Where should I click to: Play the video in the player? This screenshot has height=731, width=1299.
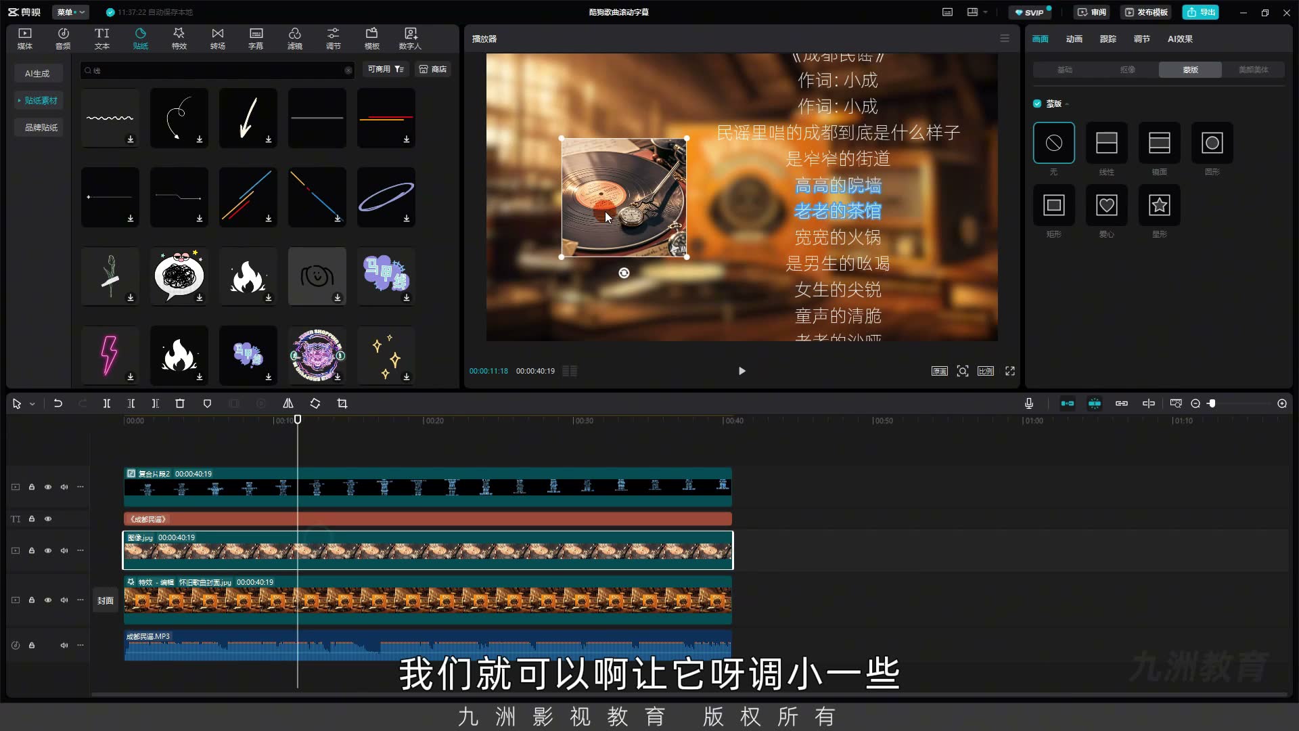tap(742, 371)
